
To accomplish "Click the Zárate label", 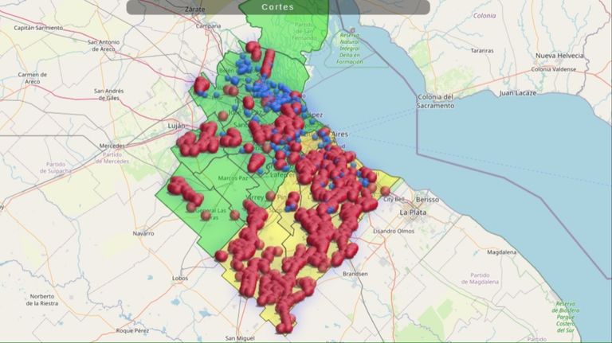I will [194, 9].
